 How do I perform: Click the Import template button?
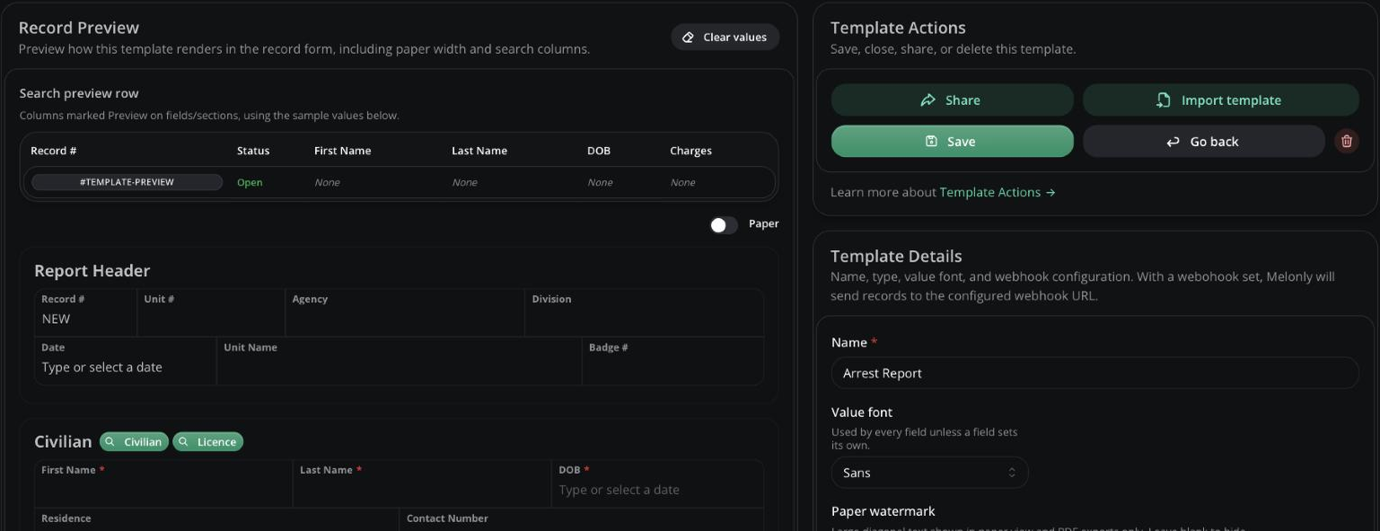1220,100
